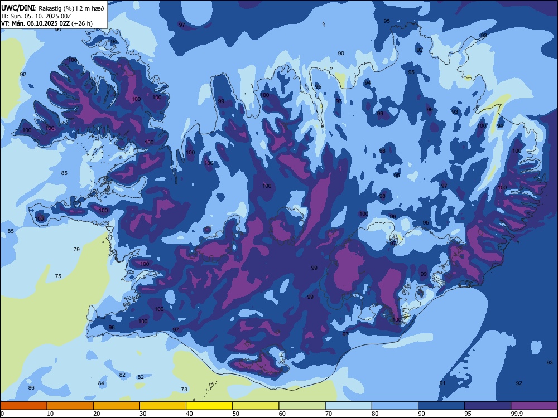This screenshot has width=558, height=418.
Task: Select the pale yellow 50–60 legend swatch
Action: point(256,406)
